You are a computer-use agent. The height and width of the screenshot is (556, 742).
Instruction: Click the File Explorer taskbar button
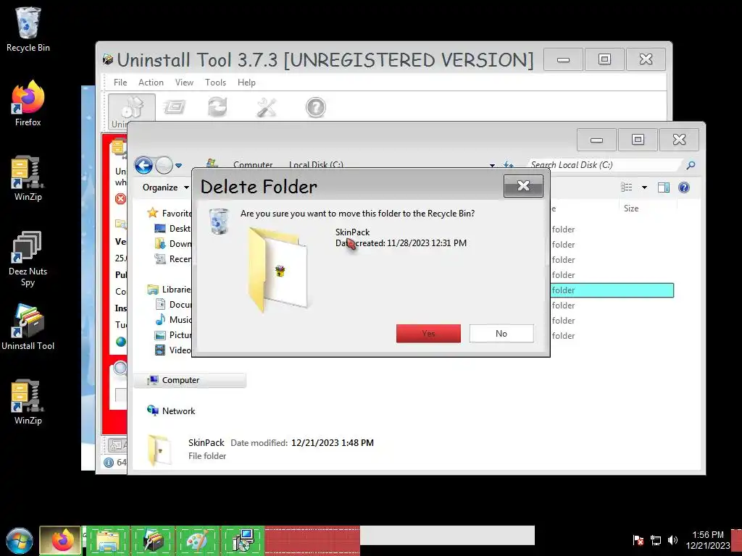click(108, 540)
